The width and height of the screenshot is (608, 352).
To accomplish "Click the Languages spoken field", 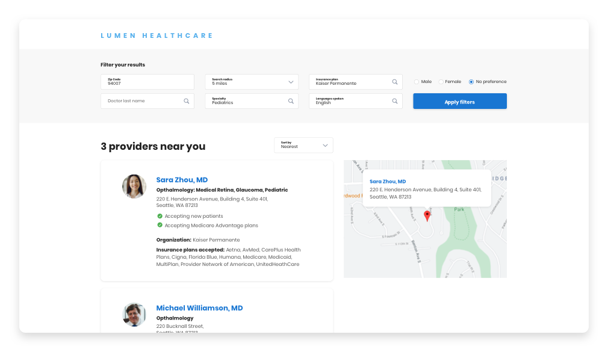I will [356, 101].
